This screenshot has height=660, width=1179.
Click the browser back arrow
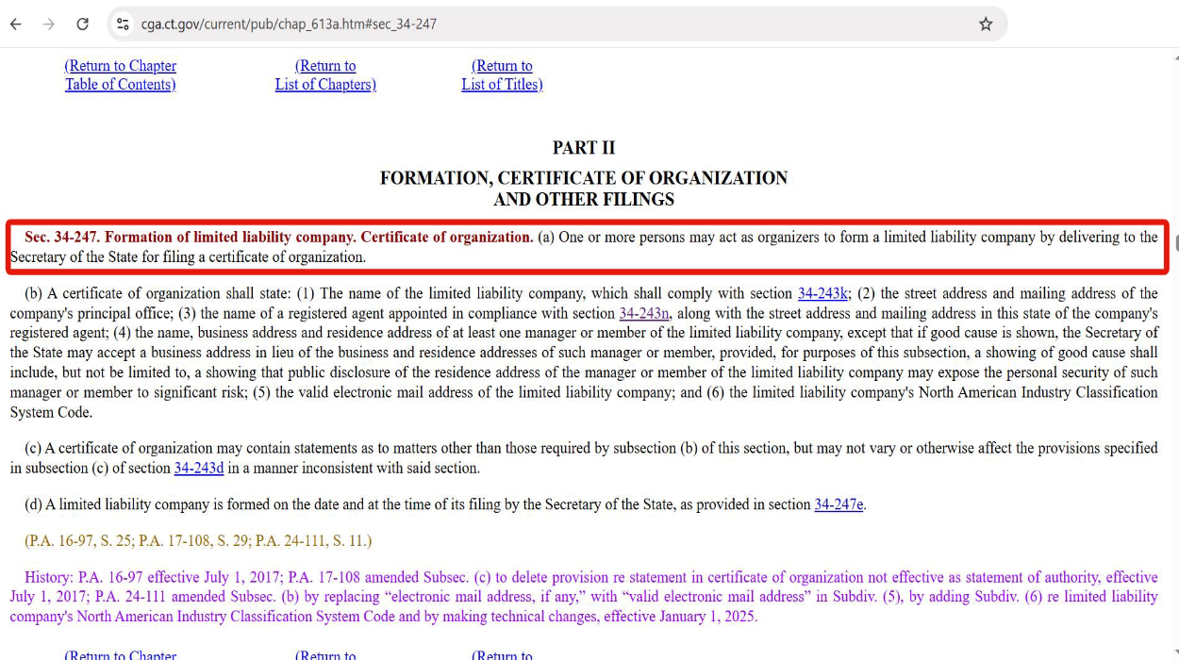pyautogui.click(x=16, y=25)
